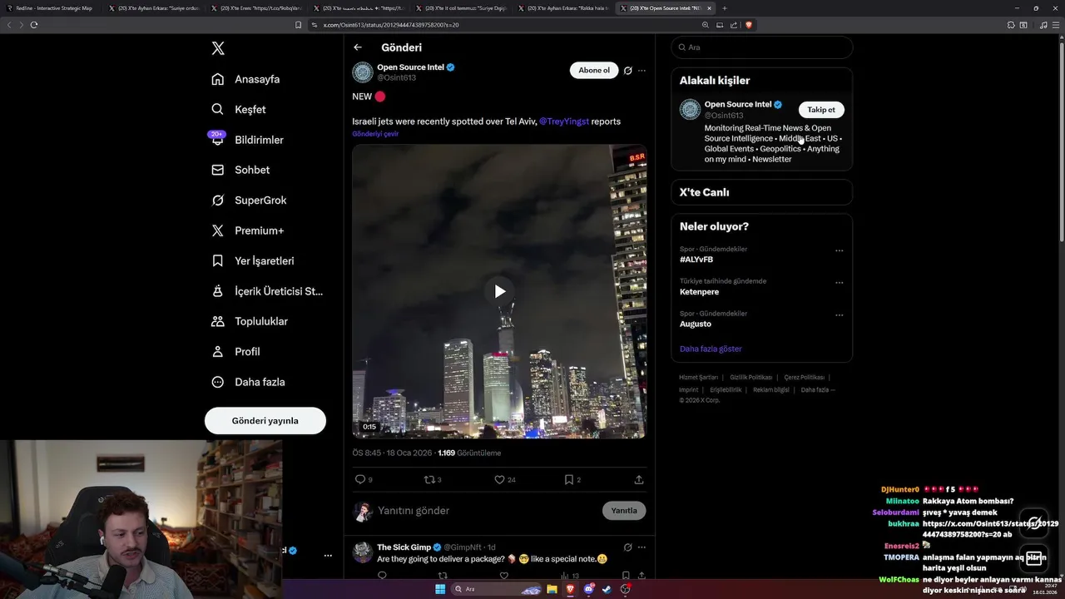Open Yer İşaretleri bookmarks
This screenshot has width=1065, height=599.
pyautogui.click(x=252, y=260)
